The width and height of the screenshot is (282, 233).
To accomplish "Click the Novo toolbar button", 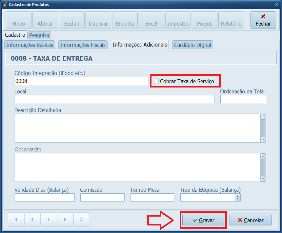I will 19,20.
